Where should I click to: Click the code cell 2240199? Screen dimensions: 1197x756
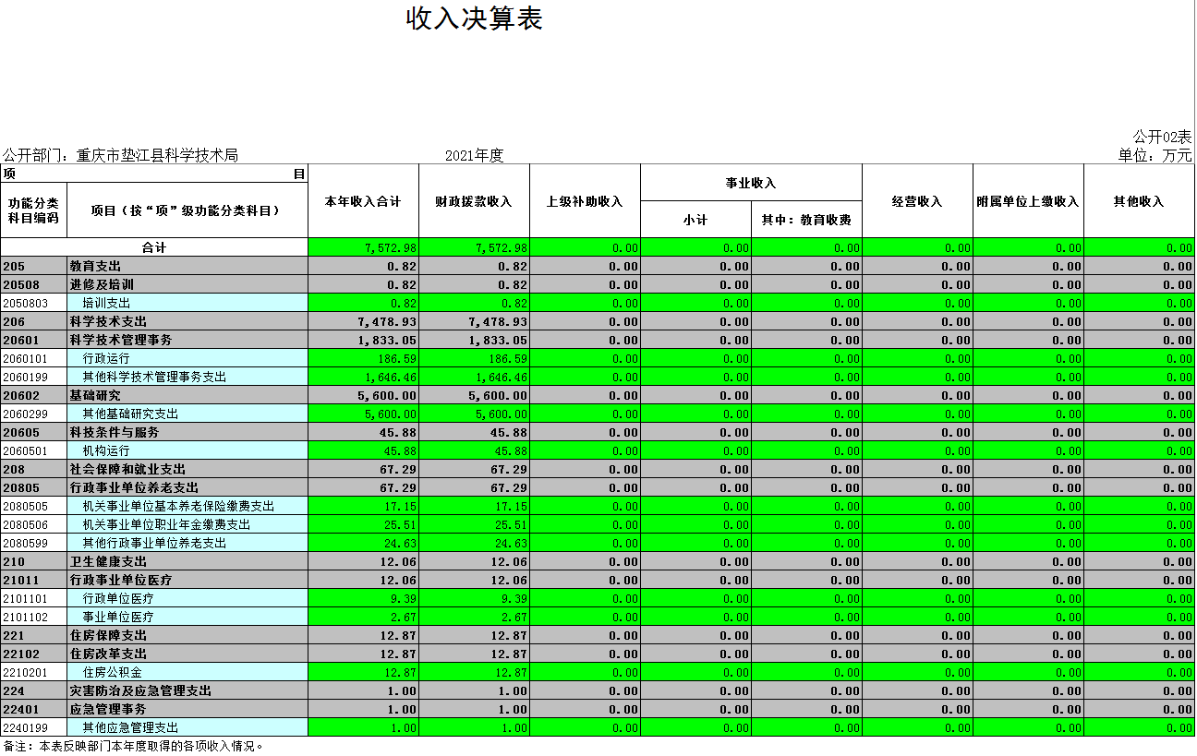33,727
